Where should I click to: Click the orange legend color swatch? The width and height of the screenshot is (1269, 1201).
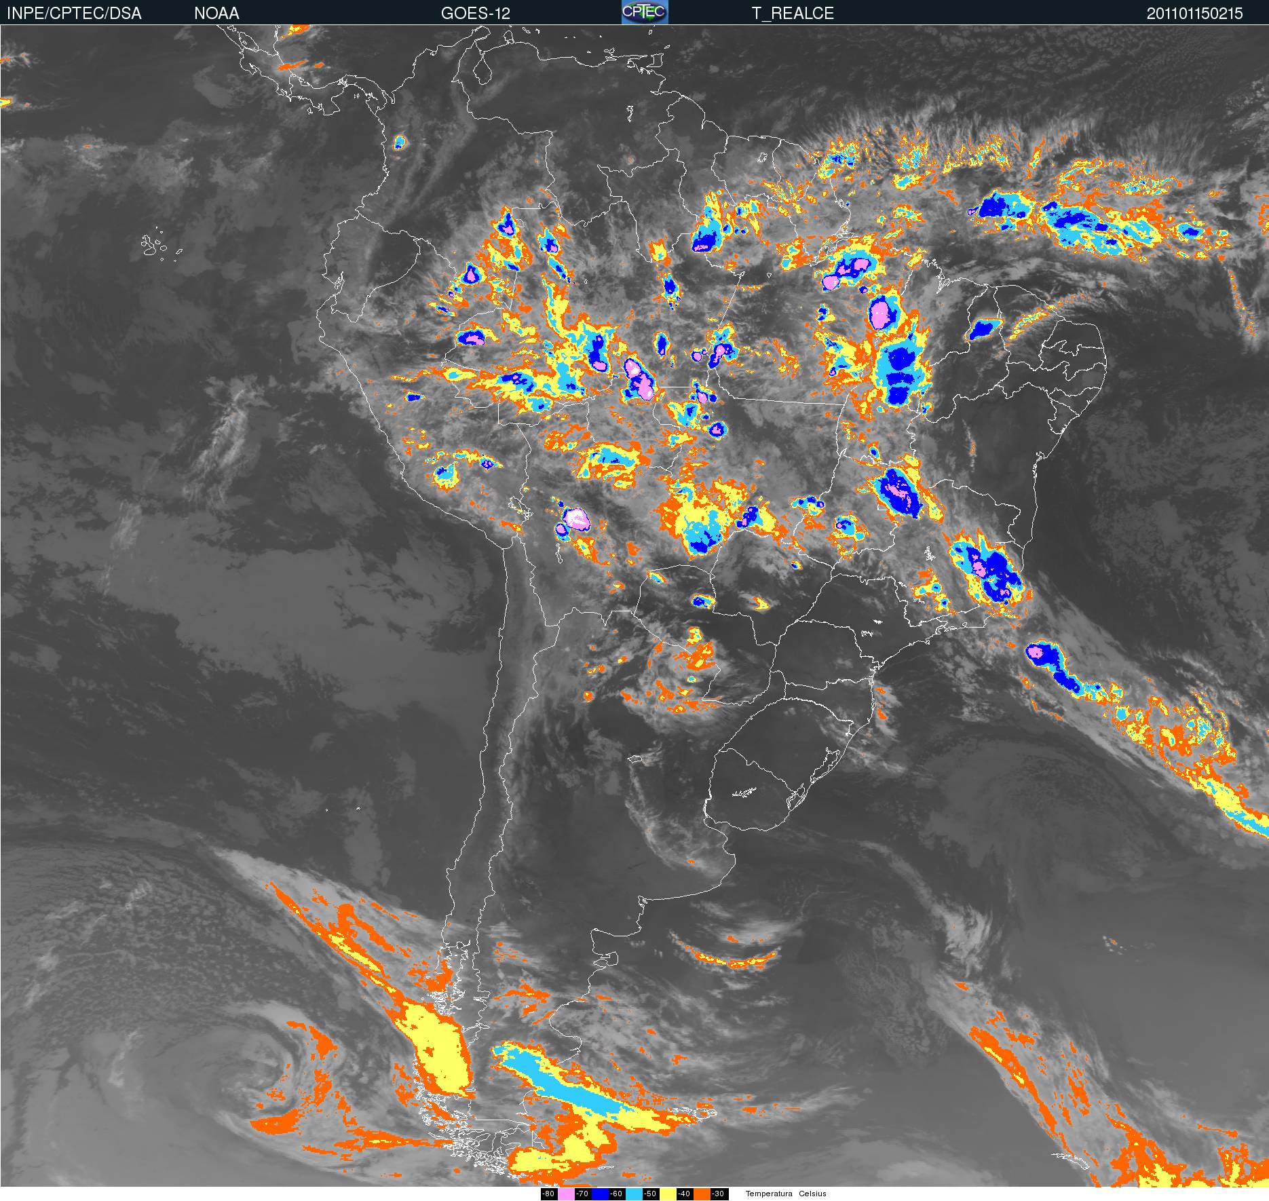[x=702, y=1194]
